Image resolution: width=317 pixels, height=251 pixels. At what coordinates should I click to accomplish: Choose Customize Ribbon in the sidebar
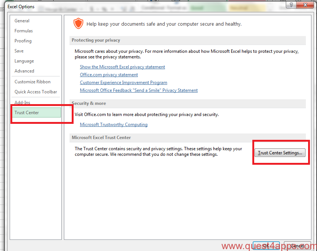pyautogui.click(x=32, y=82)
